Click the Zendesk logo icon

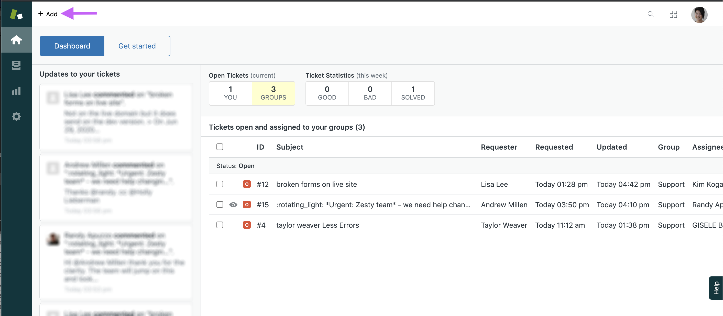tap(16, 14)
